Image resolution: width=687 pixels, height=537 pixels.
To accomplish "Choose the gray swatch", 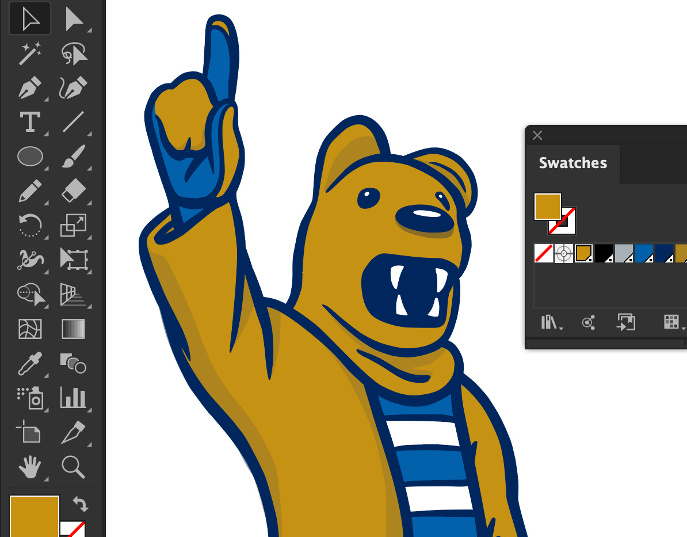I will [624, 253].
